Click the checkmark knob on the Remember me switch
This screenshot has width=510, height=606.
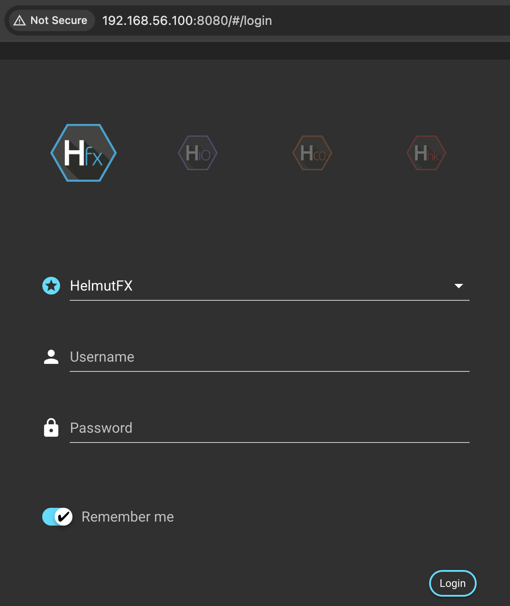tap(64, 517)
